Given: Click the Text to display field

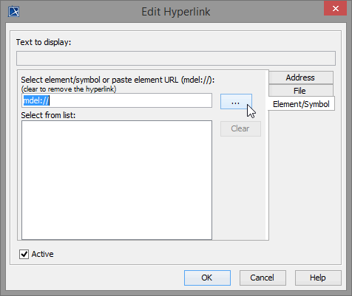Looking at the screenshot, I should tap(176, 58).
